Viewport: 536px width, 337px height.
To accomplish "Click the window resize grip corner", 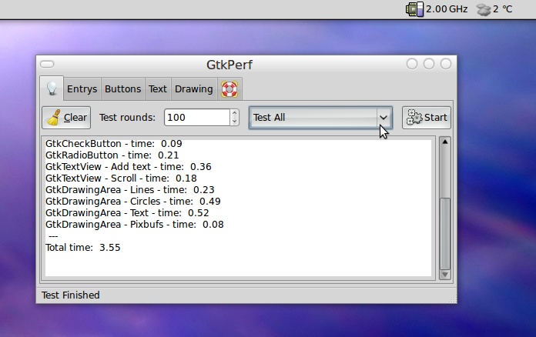I will coord(453,299).
